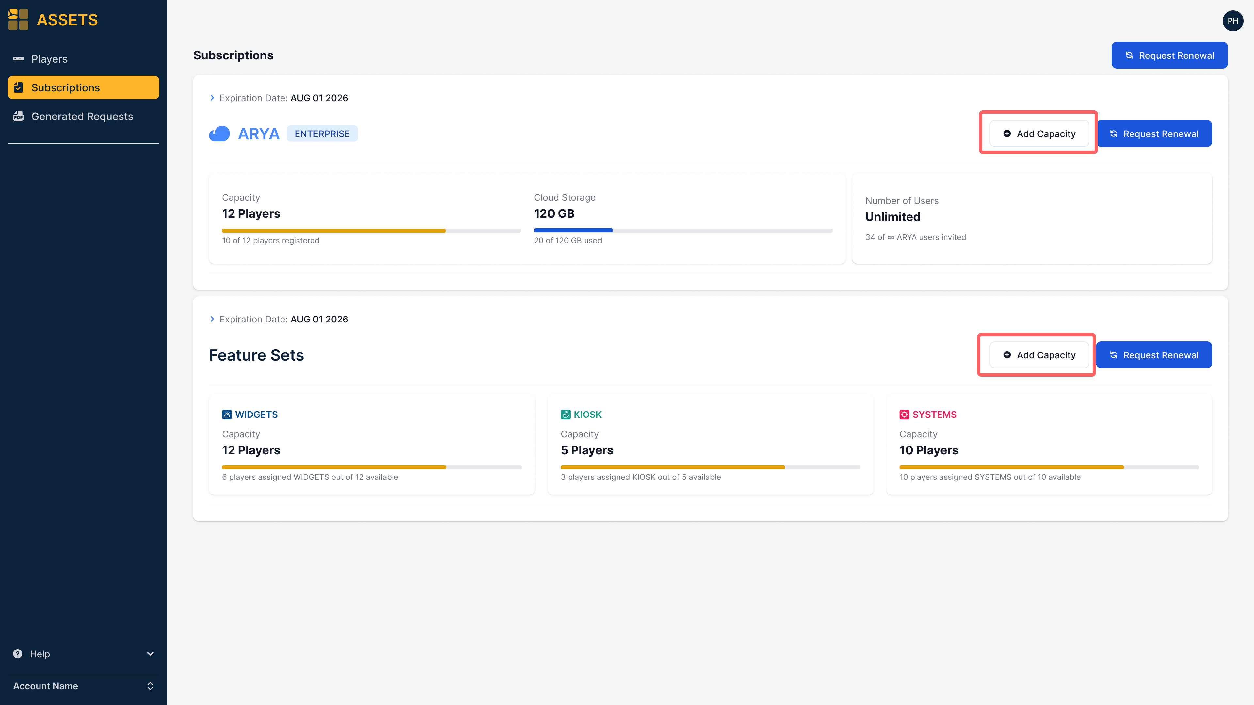Click top Request Renewal button
This screenshot has width=1254, height=705.
tap(1169, 55)
